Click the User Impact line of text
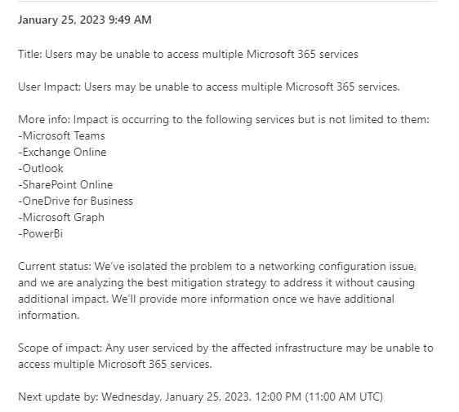 point(209,87)
